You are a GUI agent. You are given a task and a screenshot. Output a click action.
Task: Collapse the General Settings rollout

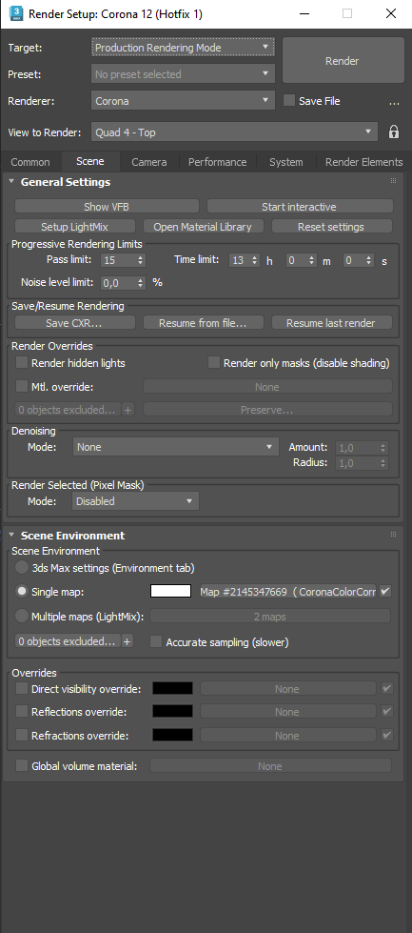(x=11, y=181)
